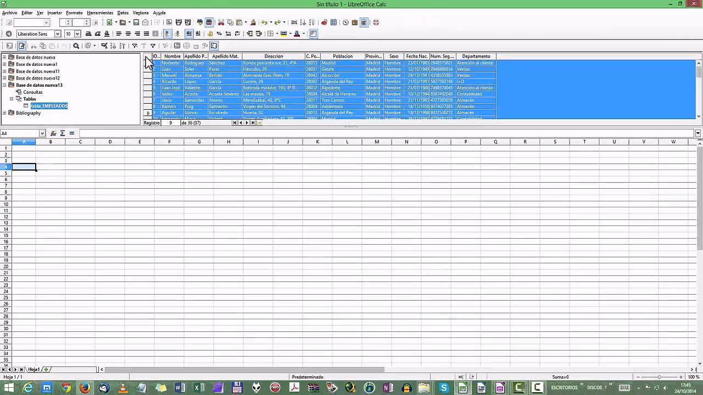The image size is (703, 395).
Task: Click the formula input line
Action: [x=387, y=133]
